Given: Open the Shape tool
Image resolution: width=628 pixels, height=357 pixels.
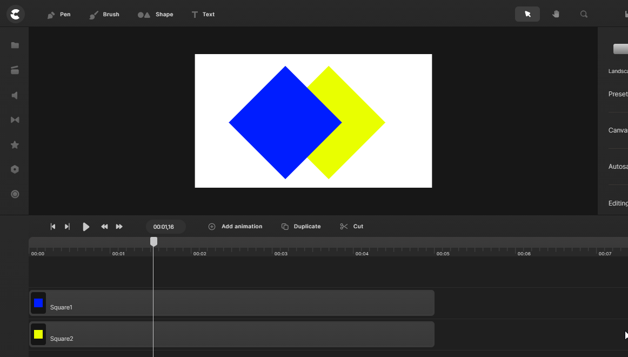Looking at the screenshot, I should pyautogui.click(x=156, y=15).
